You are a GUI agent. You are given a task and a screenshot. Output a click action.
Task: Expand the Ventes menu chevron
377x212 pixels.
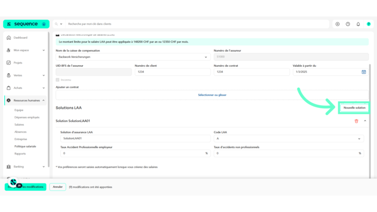click(43, 75)
